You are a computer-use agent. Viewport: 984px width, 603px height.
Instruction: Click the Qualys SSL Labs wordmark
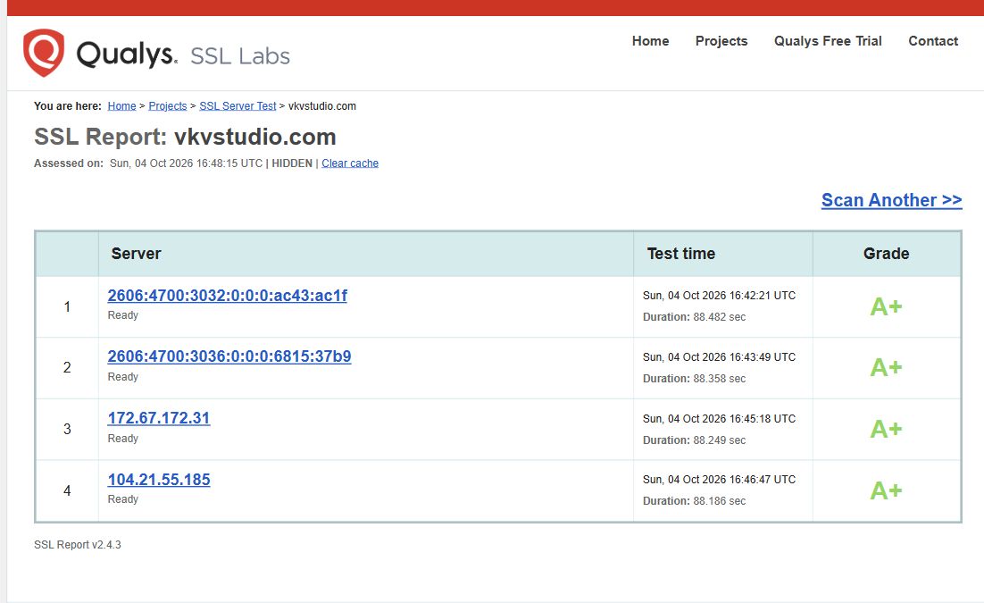click(x=183, y=54)
